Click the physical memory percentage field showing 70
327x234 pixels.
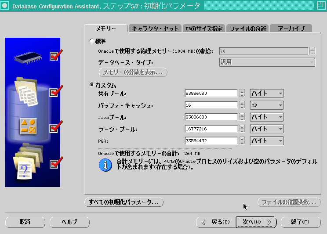coord(263,51)
